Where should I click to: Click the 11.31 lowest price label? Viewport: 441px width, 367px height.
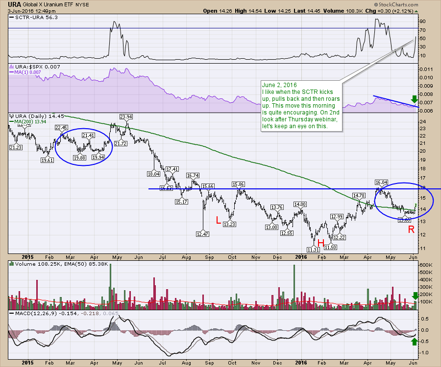(x=313, y=250)
